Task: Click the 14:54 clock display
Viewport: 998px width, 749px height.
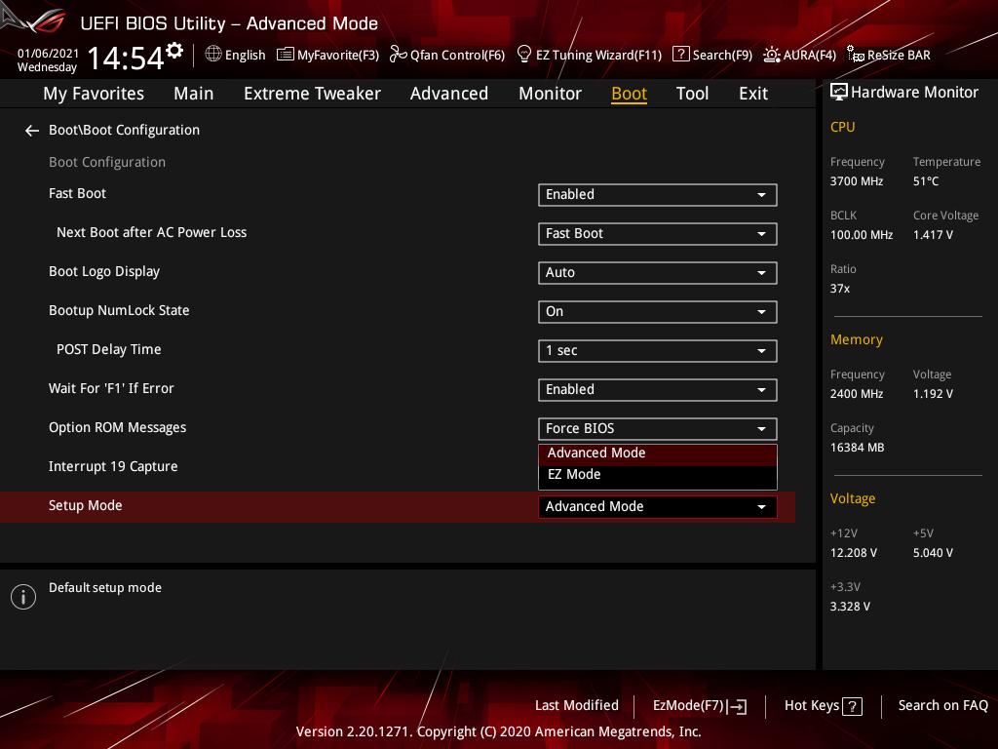Action: (x=126, y=58)
